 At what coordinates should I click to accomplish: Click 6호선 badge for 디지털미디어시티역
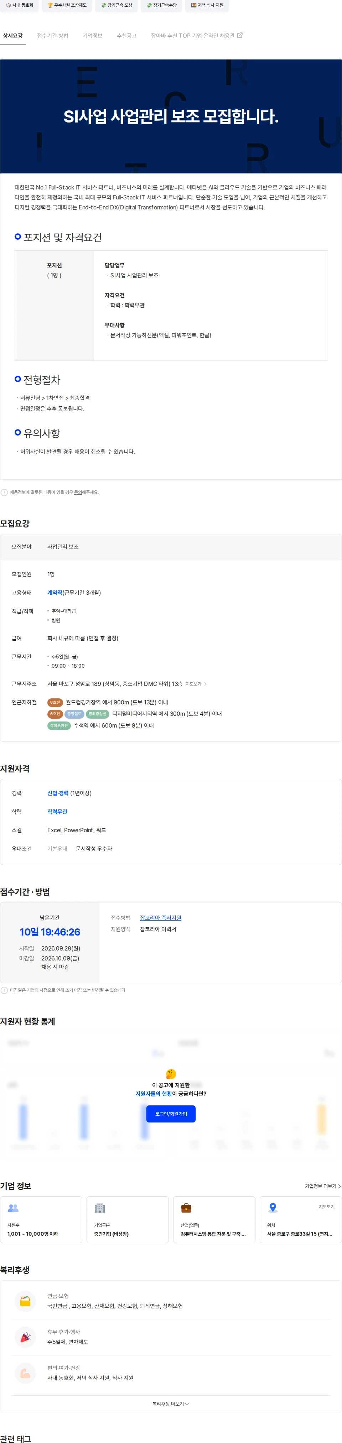(x=55, y=714)
